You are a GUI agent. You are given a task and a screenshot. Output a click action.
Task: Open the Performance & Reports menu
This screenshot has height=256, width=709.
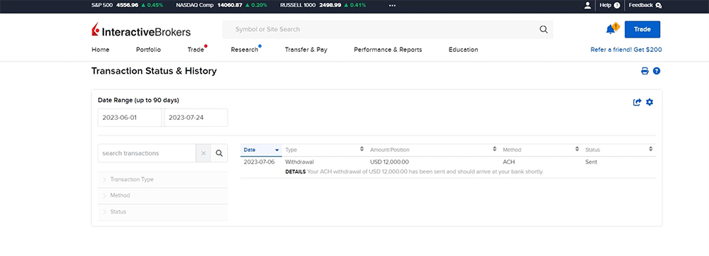388,50
